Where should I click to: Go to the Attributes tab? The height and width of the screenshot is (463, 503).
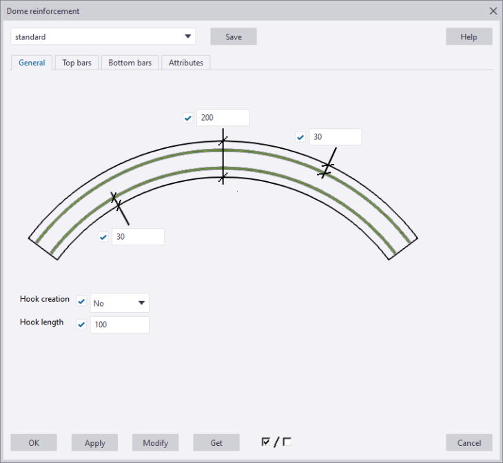tap(186, 63)
